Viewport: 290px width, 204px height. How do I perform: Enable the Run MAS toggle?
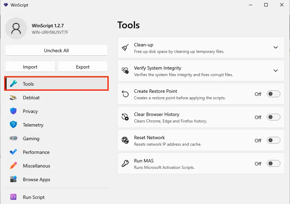(273, 164)
